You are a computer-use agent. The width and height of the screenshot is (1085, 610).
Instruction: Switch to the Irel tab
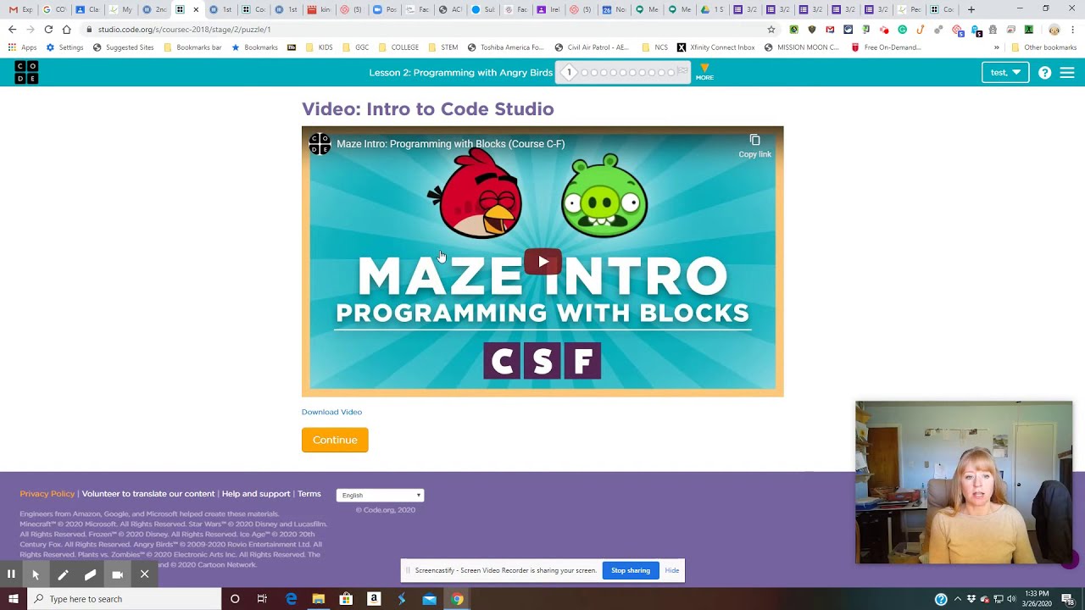(548, 9)
